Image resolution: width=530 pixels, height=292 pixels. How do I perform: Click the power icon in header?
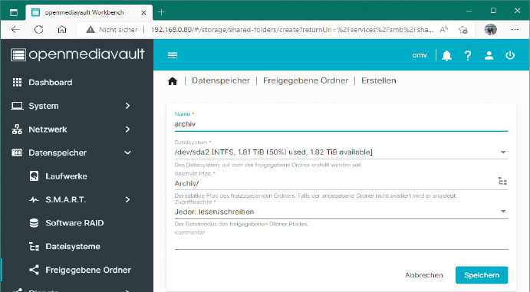510,55
